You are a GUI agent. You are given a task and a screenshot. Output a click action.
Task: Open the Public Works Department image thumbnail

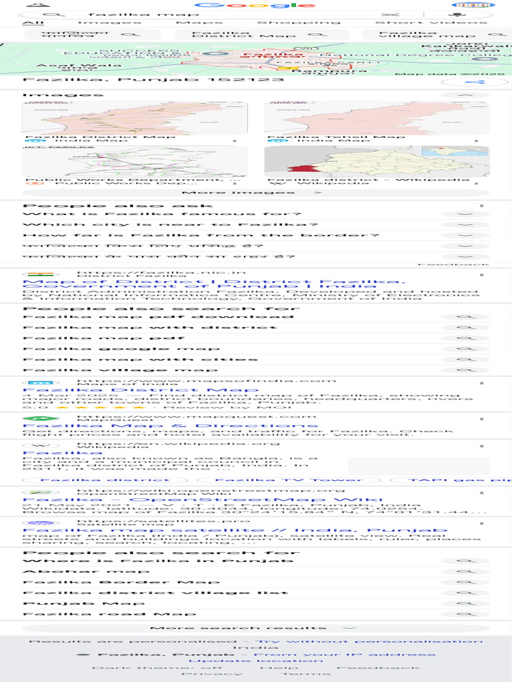coord(135,162)
